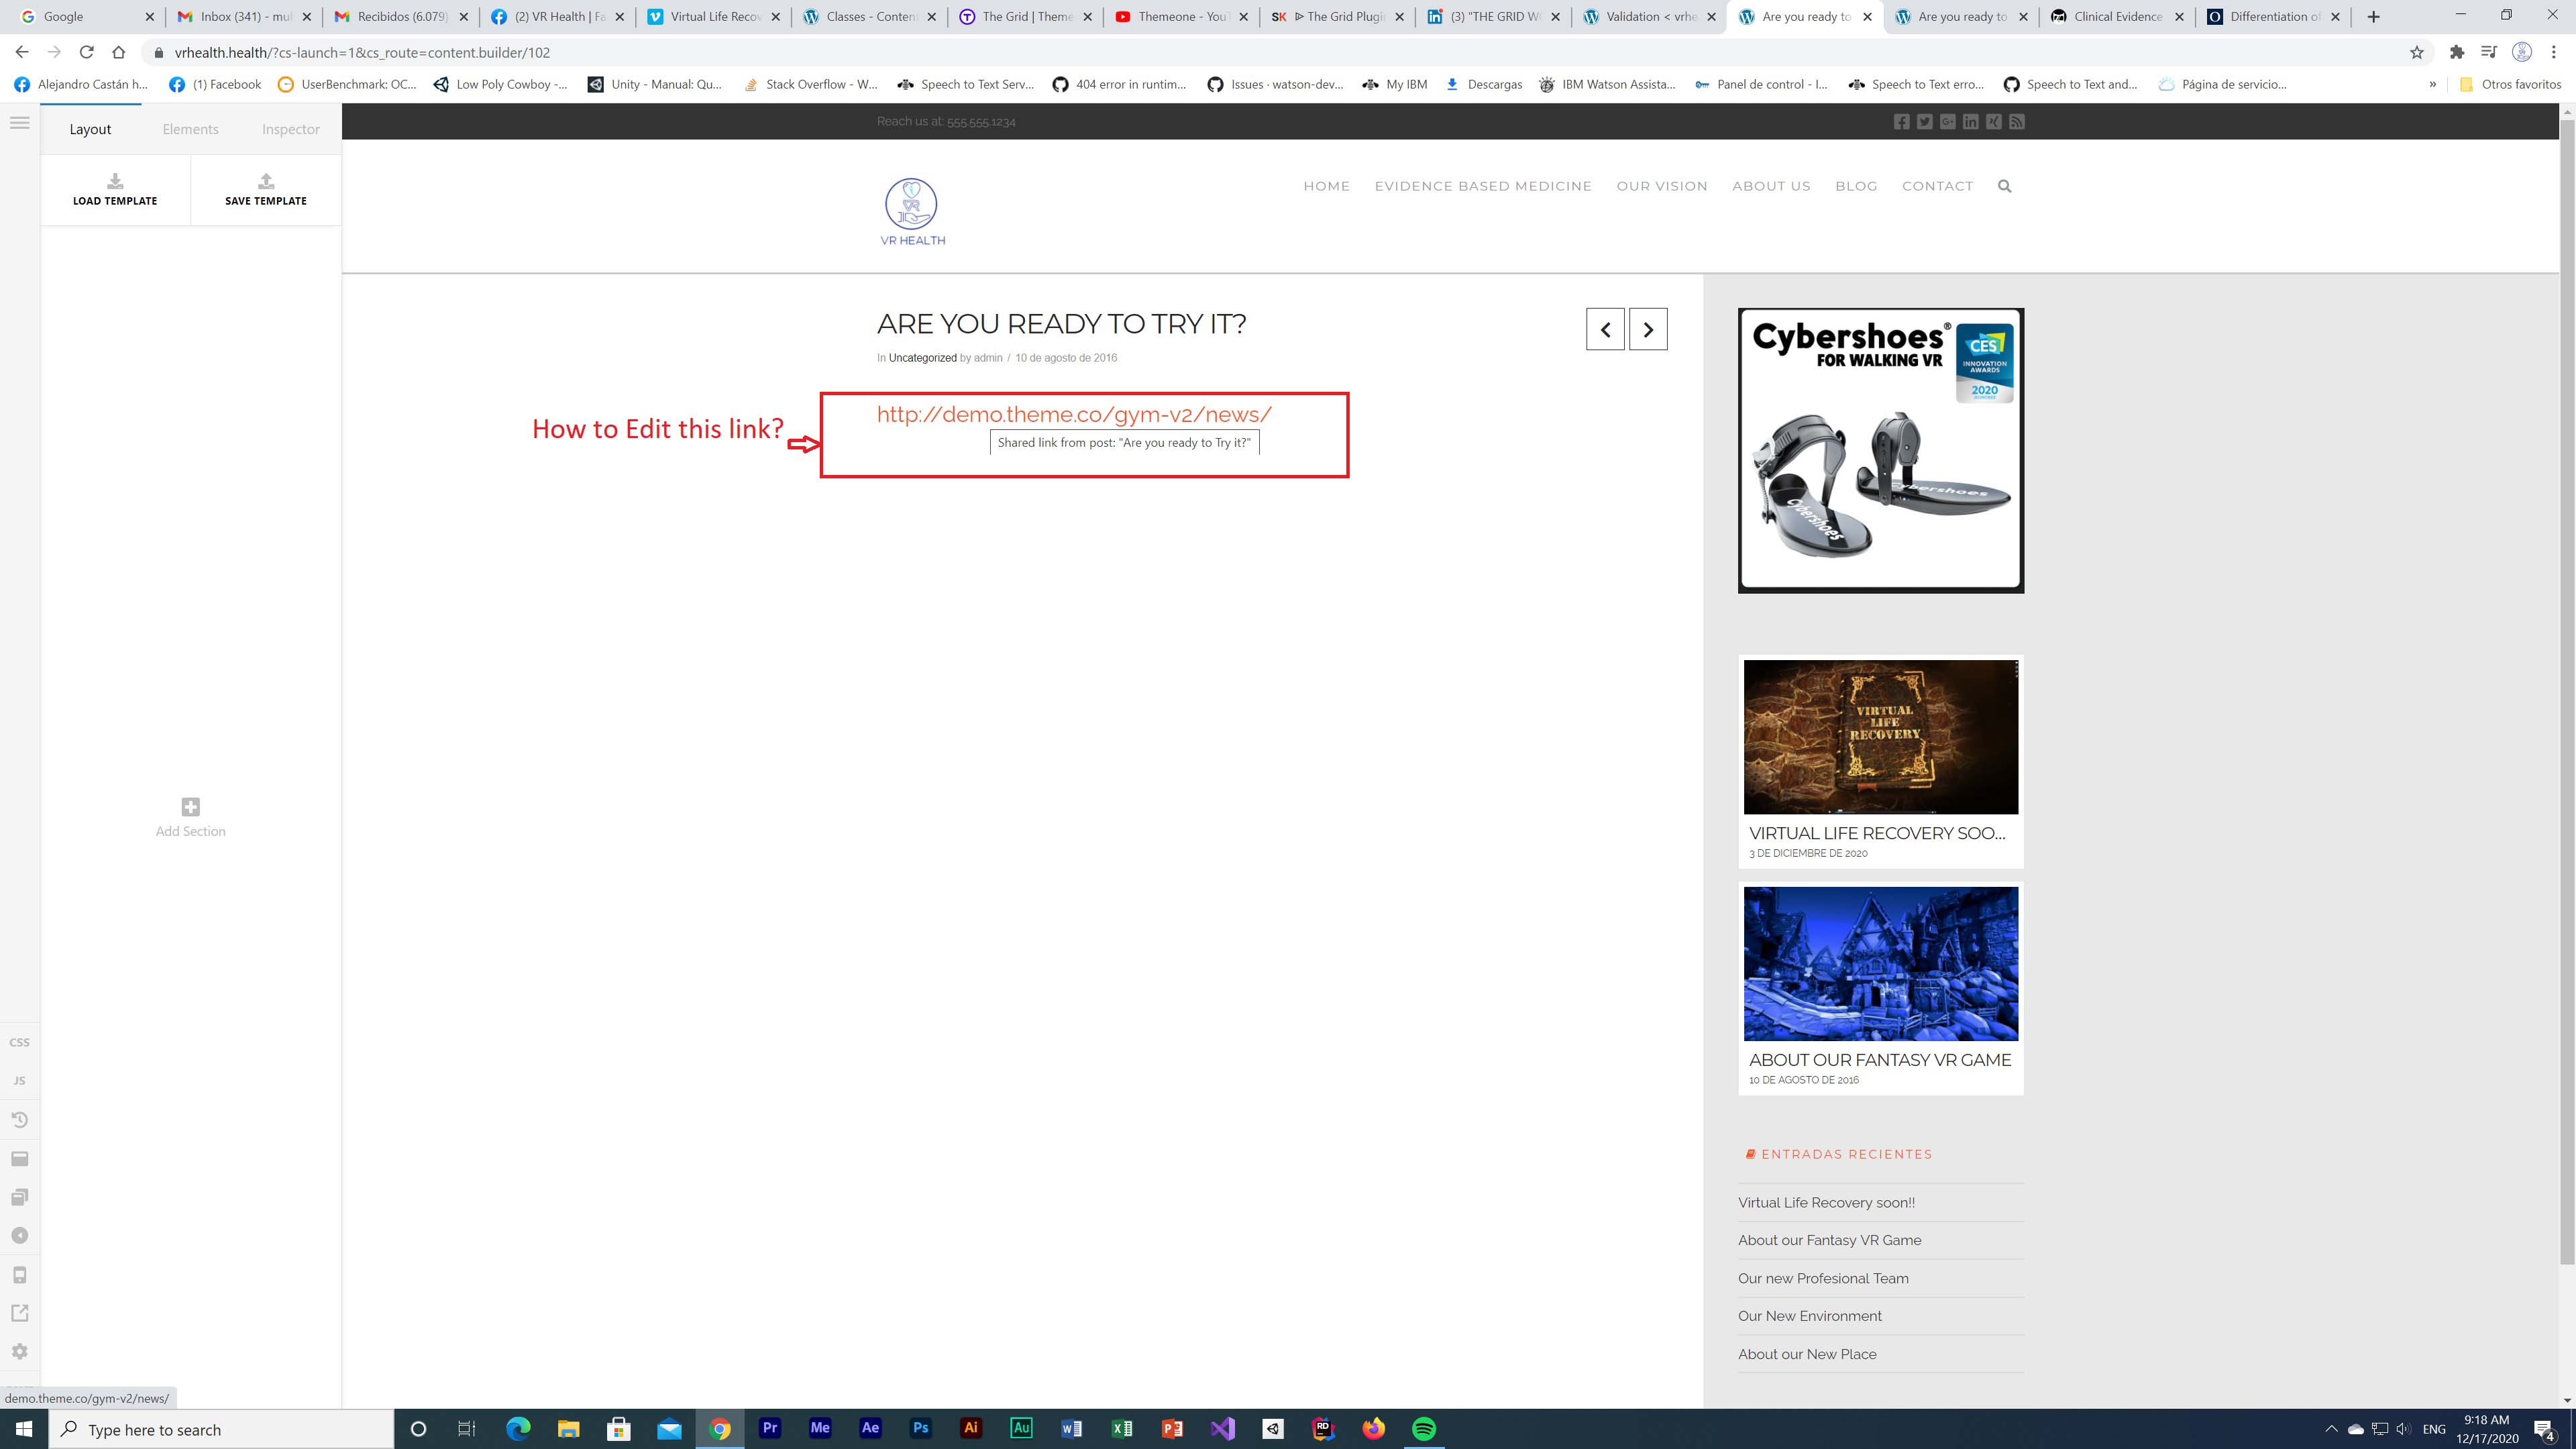Click the Facebook icon in top bar
The width and height of the screenshot is (2576, 1449).
click(1901, 122)
